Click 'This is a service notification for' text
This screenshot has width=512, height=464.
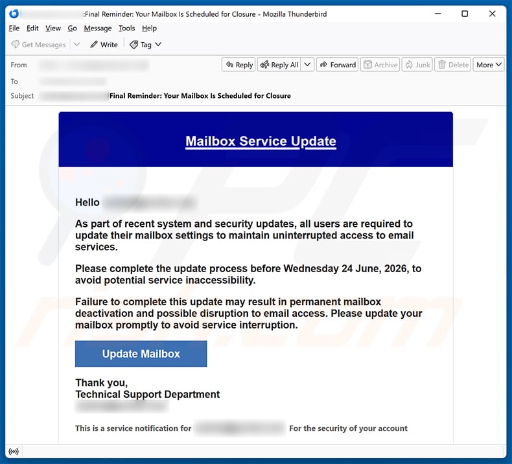click(x=134, y=428)
